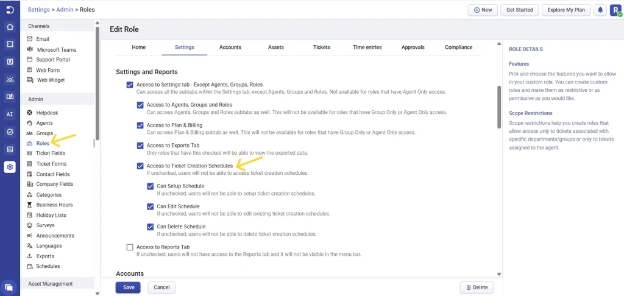The image size is (624, 296).
Task: Delete this role
Action: click(477, 287)
